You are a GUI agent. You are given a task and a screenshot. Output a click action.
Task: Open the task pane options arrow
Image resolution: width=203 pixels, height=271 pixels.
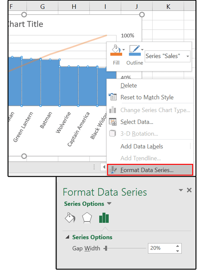pyautogui.click(x=181, y=190)
